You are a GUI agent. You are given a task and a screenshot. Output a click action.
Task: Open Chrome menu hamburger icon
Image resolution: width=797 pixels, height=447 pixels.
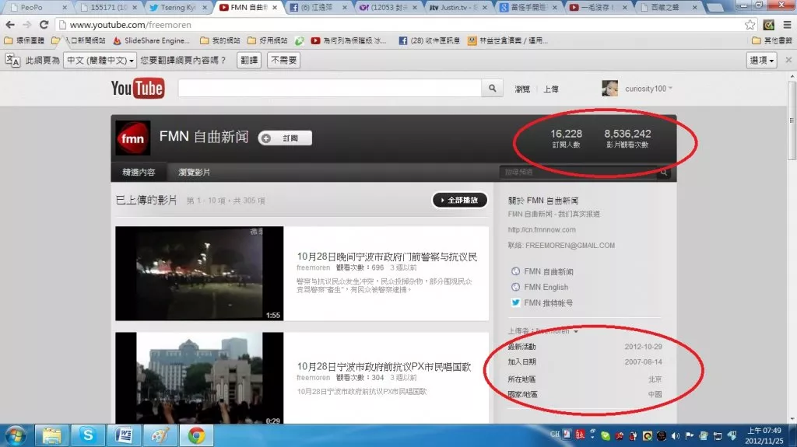click(x=787, y=24)
